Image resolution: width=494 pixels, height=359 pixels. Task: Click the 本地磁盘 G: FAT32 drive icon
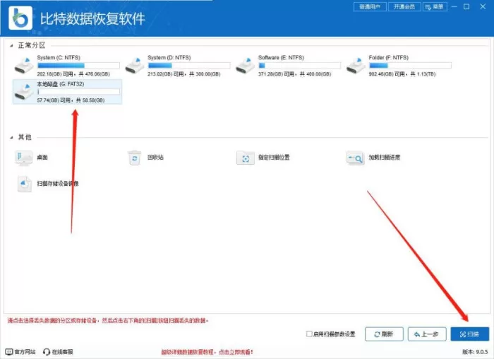(x=24, y=92)
